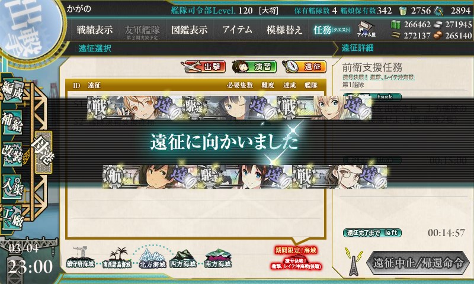Open the 編成 fleet composition icon

(12, 90)
